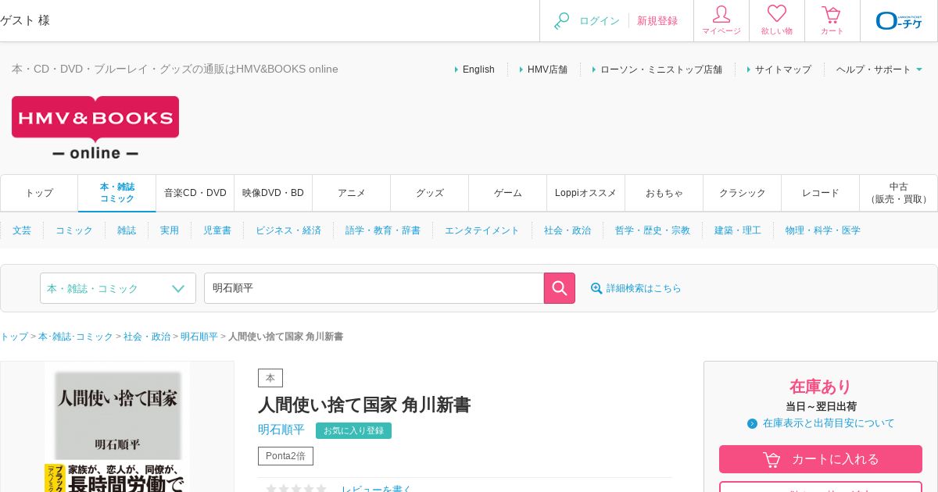
Task: Click the pink search magnifier button
Action: tap(560, 288)
